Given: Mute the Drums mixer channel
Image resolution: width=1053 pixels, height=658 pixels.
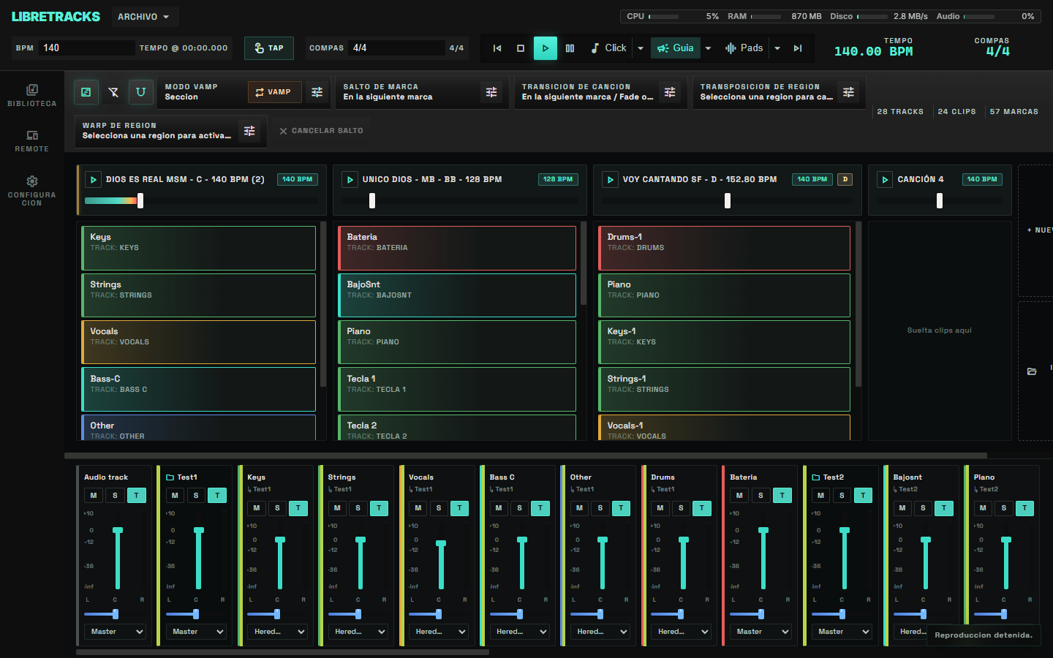Looking at the screenshot, I should [x=660, y=508].
